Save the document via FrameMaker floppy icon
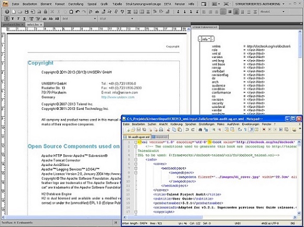 click(x=27, y=12)
